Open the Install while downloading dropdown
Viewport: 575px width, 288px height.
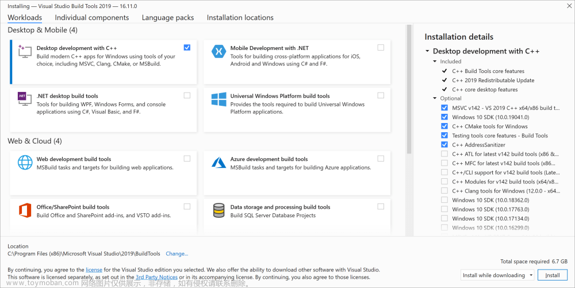click(x=497, y=275)
